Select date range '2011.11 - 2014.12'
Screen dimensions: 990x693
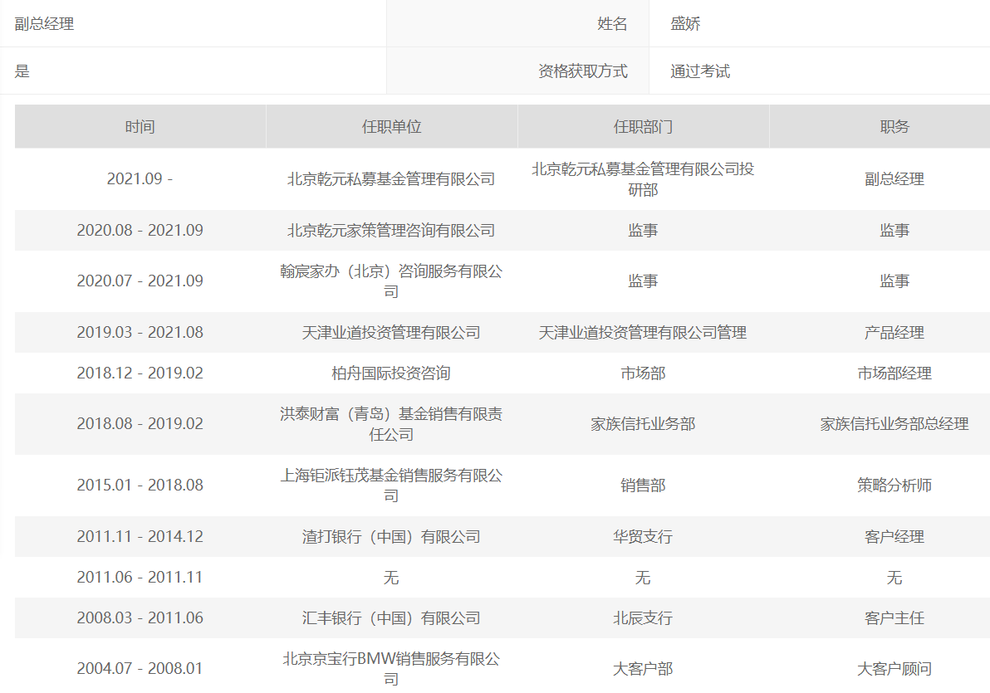(x=140, y=536)
